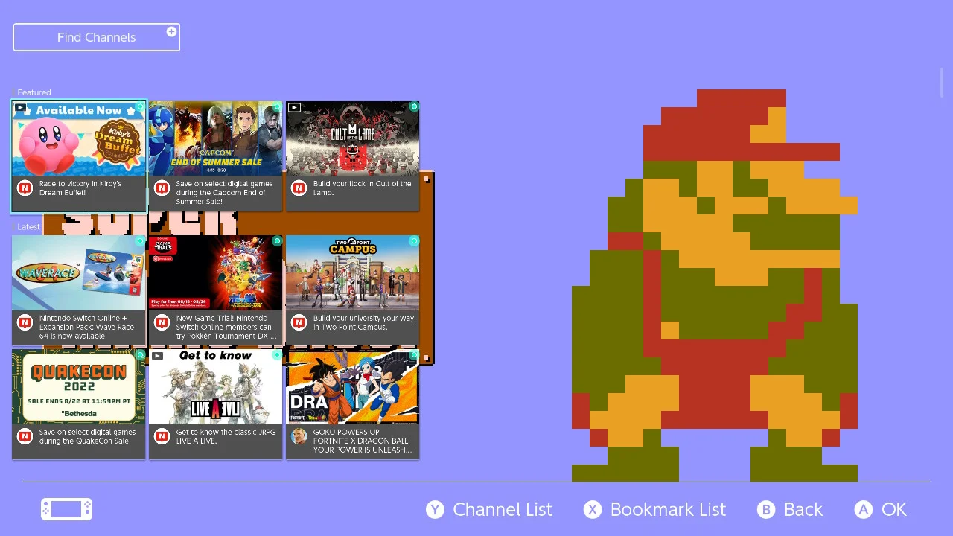The width and height of the screenshot is (953, 536).
Task: Click the video icon on Get to know LIVE A LIVE thumbnail
Action: [157, 356]
